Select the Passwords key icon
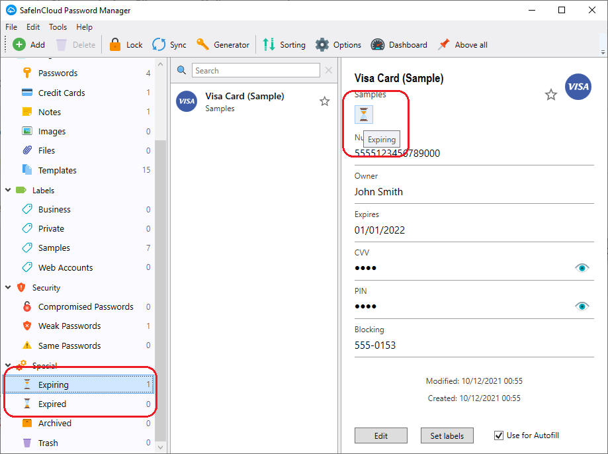The width and height of the screenshot is (608, 454). click(26, 73)
